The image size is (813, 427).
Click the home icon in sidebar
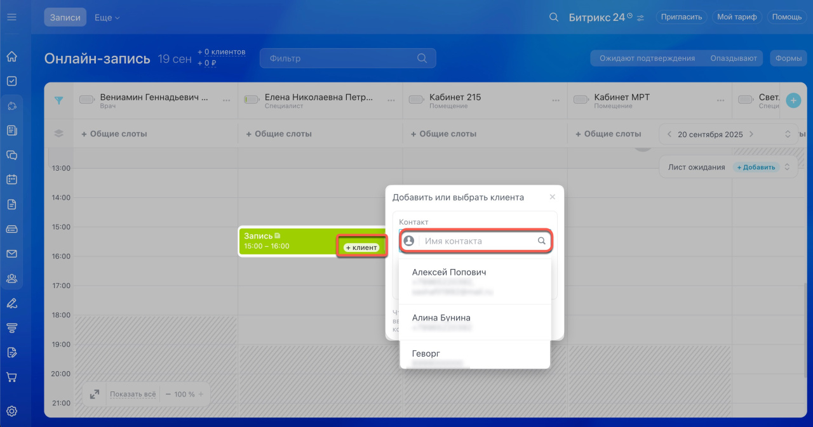click(11, 56)
